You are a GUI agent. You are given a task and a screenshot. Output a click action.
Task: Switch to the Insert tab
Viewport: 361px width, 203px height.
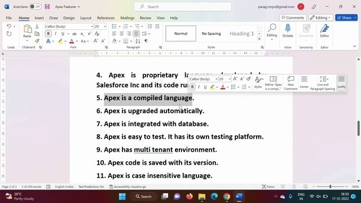click(39, 17)
